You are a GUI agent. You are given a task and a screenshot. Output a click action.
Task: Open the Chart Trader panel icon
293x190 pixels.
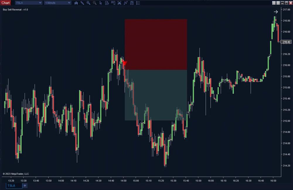114,3
